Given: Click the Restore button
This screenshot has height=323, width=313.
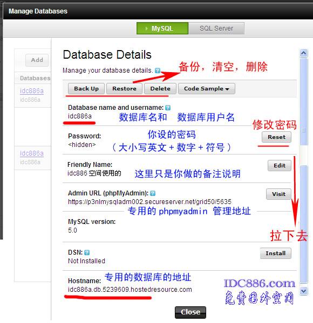Looking at the screenshot, I should pyautogui.click(x=124, y=89).
